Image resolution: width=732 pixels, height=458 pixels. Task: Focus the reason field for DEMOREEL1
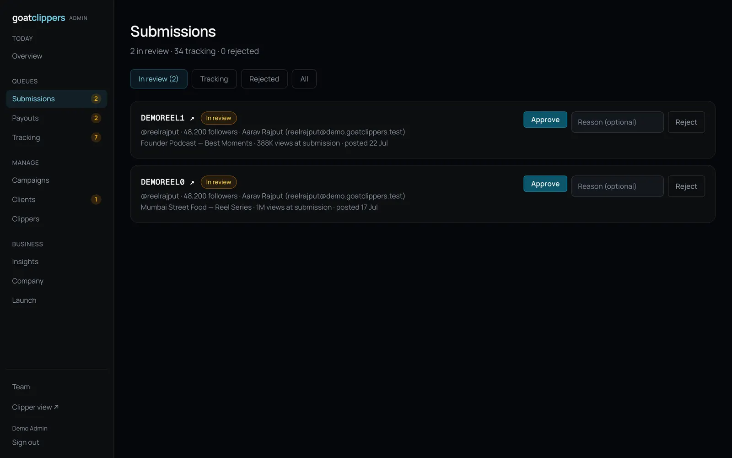click(x=617, y=122)
